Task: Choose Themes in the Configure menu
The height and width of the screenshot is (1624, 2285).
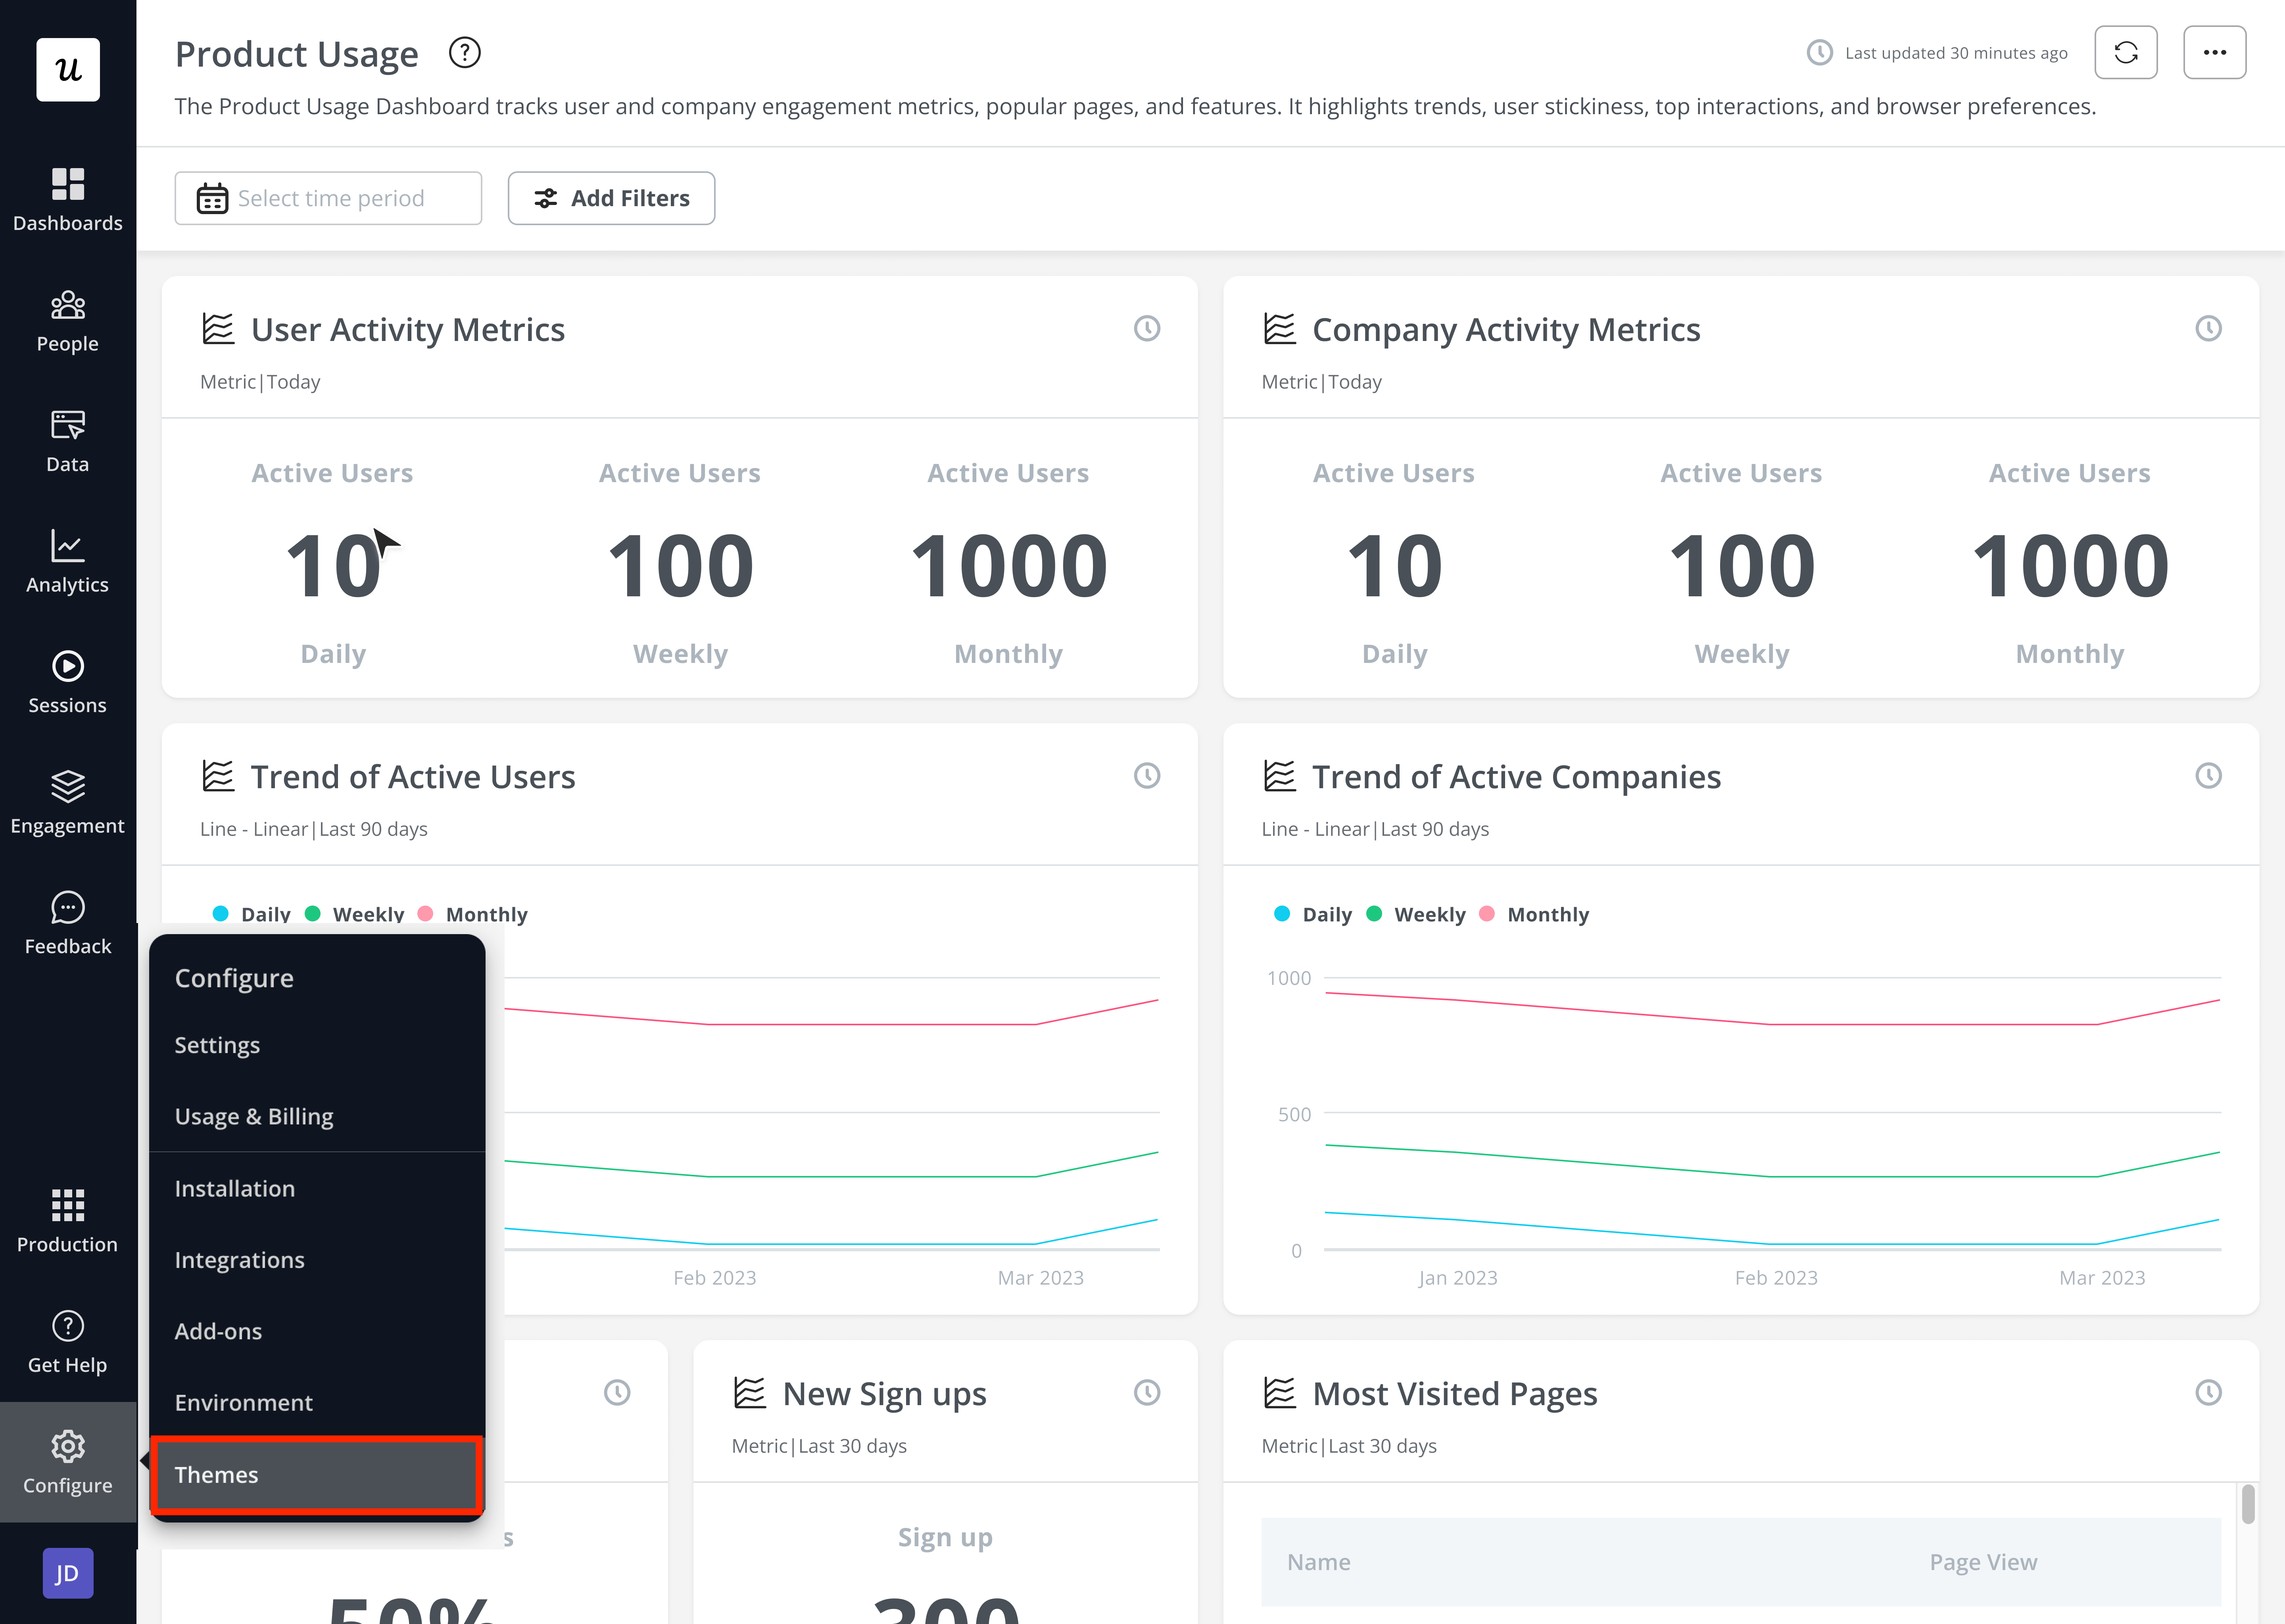Action: coord(317,1474)
